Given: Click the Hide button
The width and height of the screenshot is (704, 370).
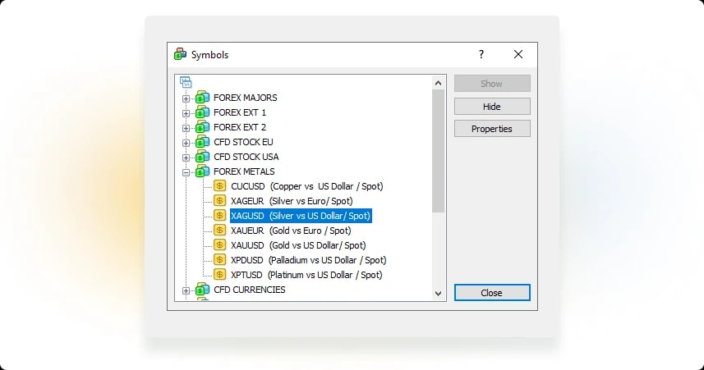Looking at the screenshot, I should [x=492, y=107].
